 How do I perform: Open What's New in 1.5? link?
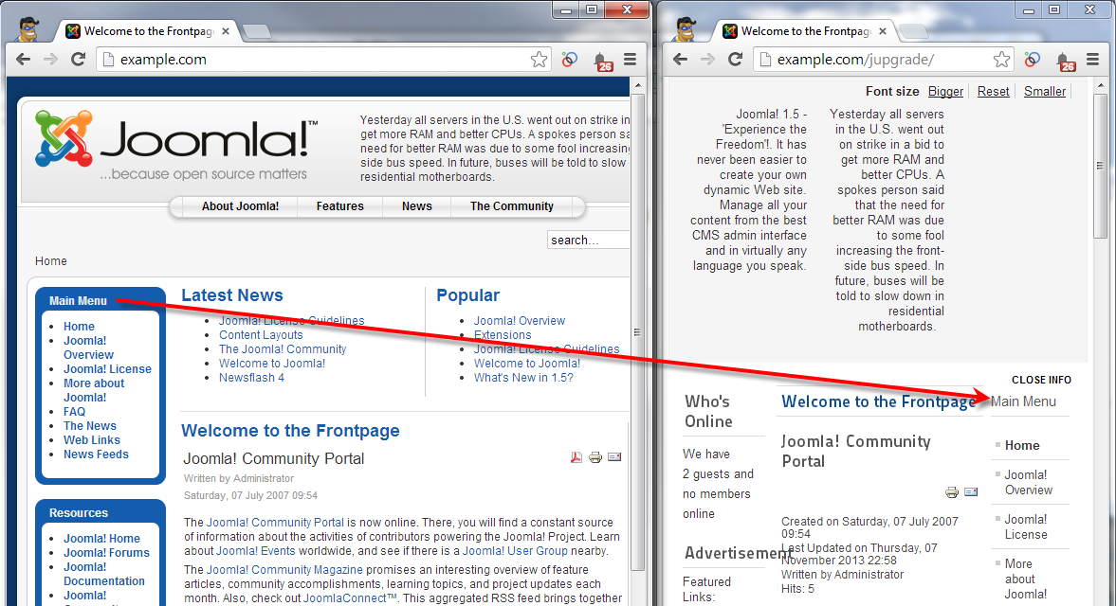coord(523,377)
